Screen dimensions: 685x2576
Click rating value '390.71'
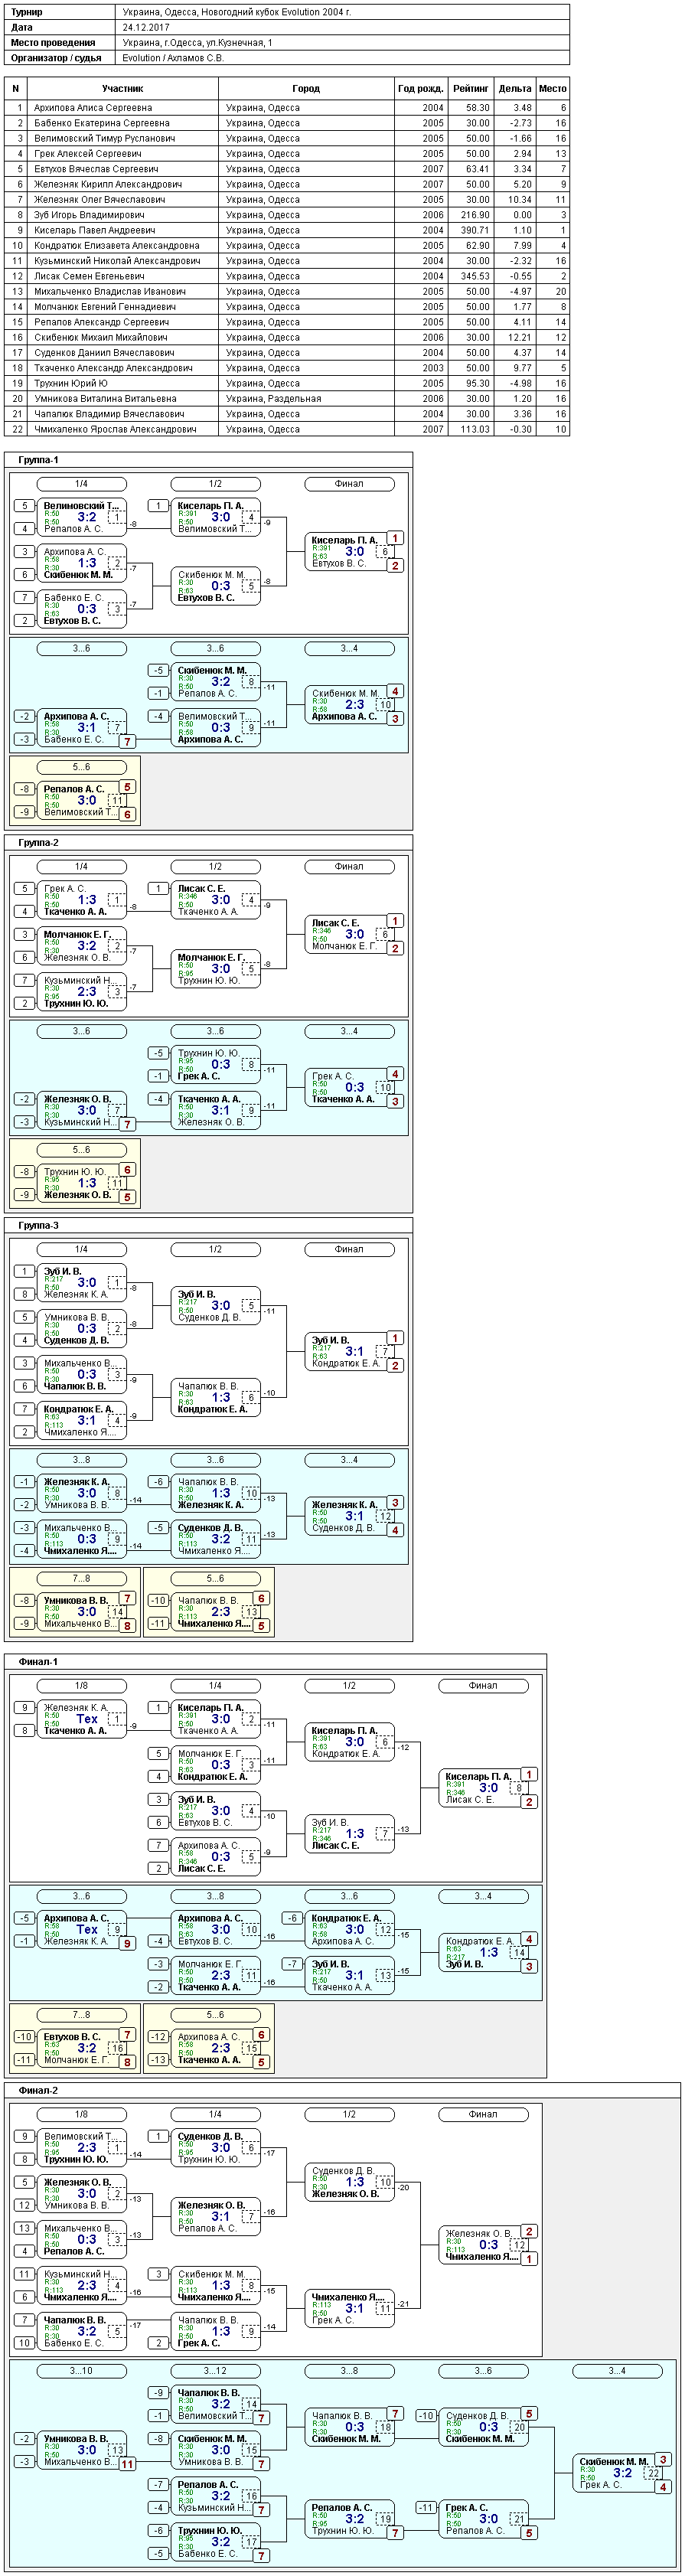point(475,230)
